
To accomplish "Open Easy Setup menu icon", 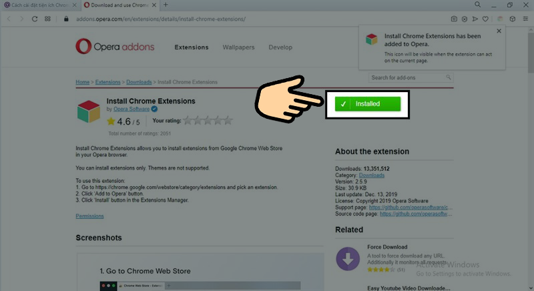I will pos(525,19).
